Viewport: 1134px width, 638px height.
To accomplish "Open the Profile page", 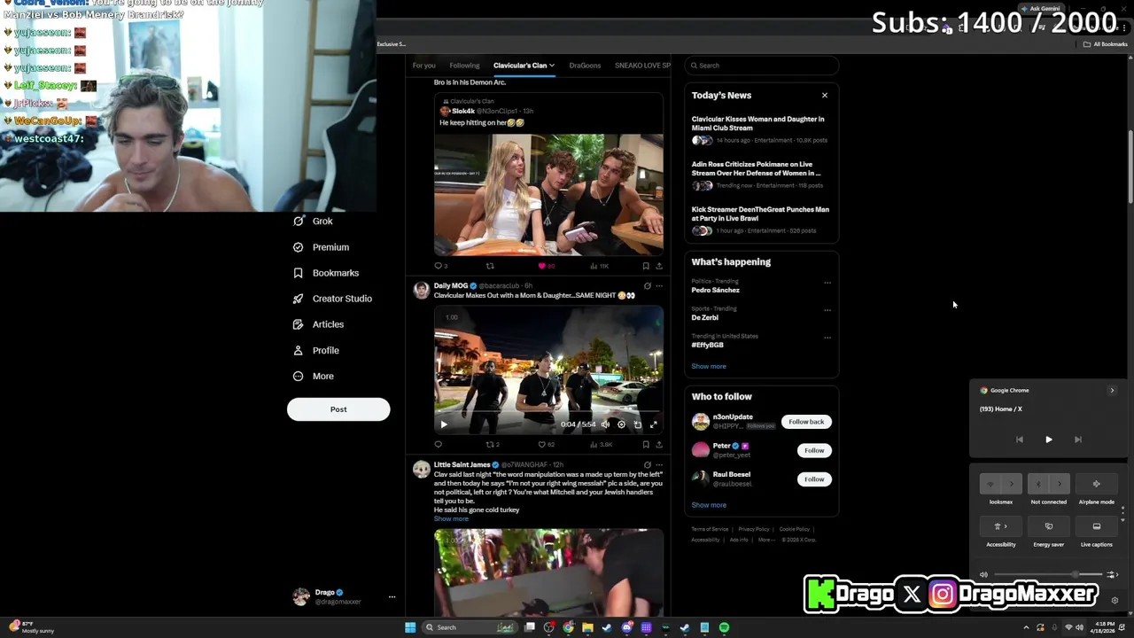I will (x=315, y=350).
